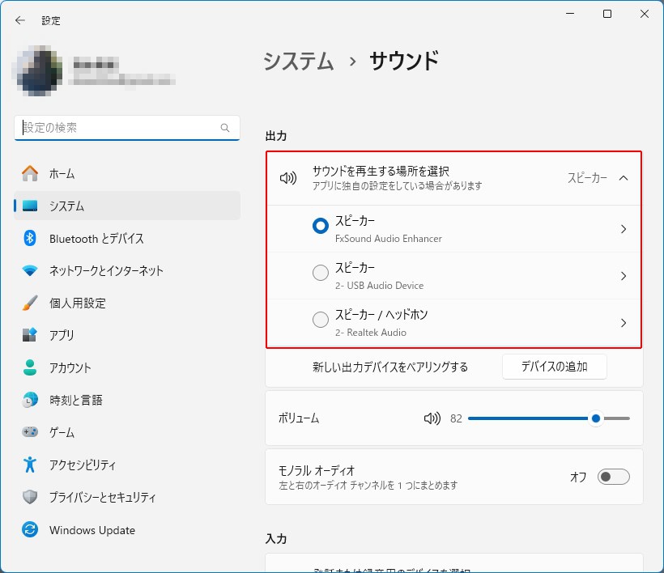Screen dimensions: 664x573
Task: Click the search magnifier icon
Action: point(225,128)
